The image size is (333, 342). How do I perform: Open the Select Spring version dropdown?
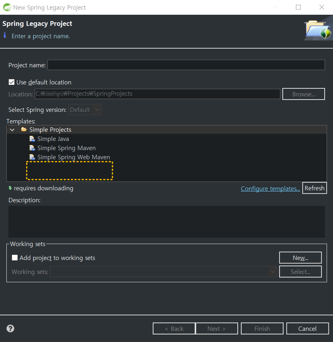pyautogui.click(x=85, y=109)
